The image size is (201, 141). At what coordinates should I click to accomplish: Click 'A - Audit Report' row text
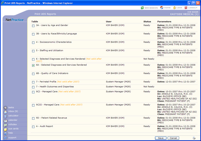[x=45, y=126]
